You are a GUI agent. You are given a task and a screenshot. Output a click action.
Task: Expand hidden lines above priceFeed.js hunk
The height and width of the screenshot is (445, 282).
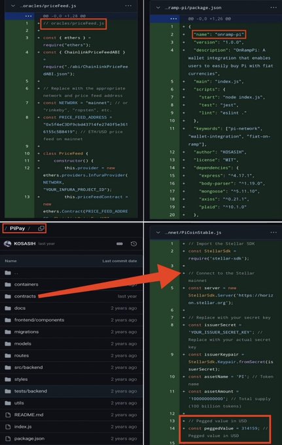tap(29, 16)
